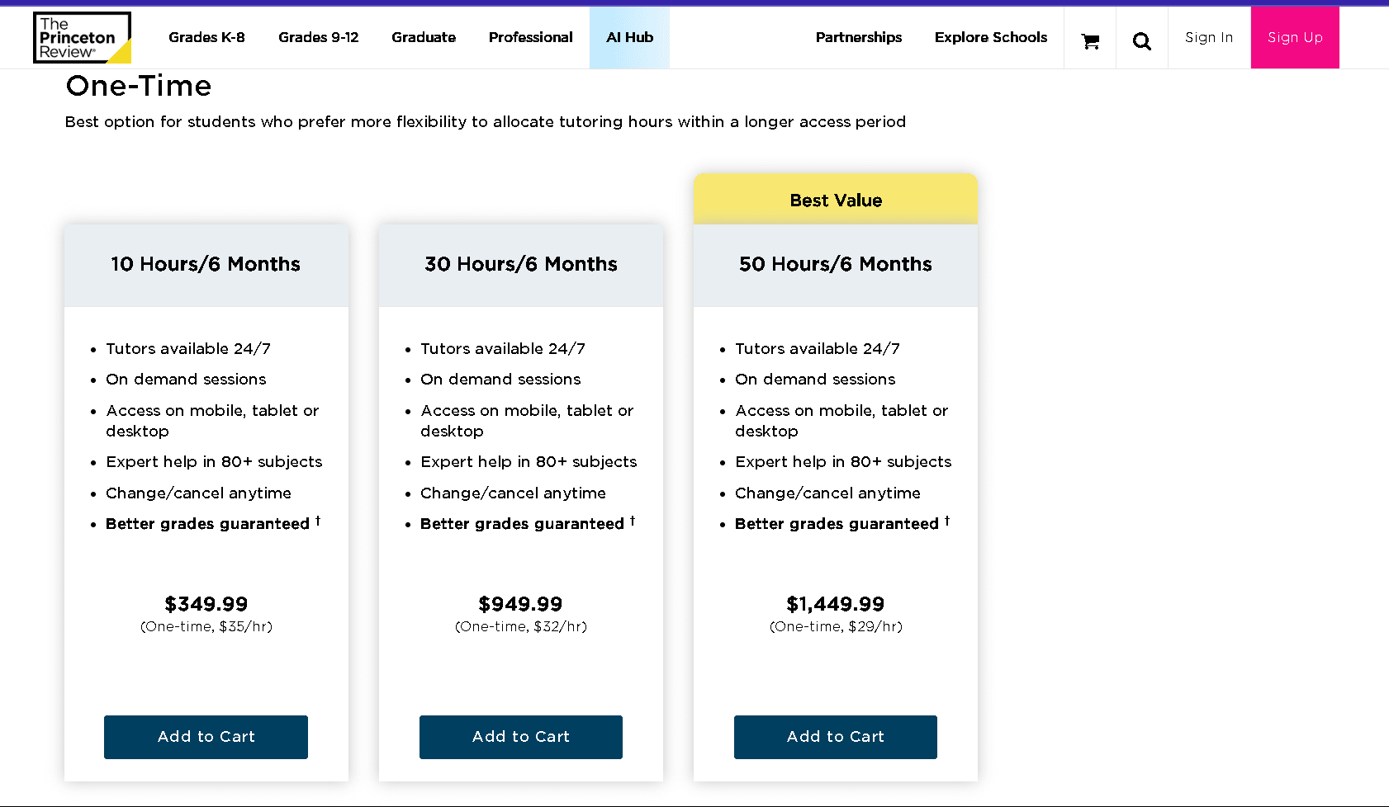Select the 30 Hours/6 Months card header
The width and height of the screenshot is (1389, 807).
(x=521, y=265)
